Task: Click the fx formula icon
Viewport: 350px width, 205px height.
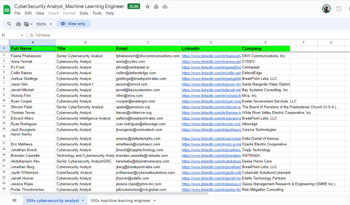Action: 31,35
